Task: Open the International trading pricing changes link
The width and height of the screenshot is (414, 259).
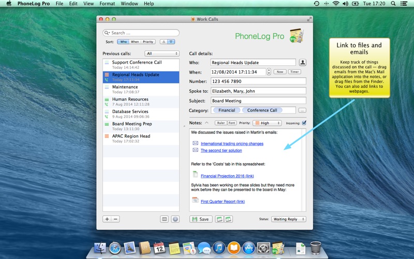Action: (x=232, y=143)
